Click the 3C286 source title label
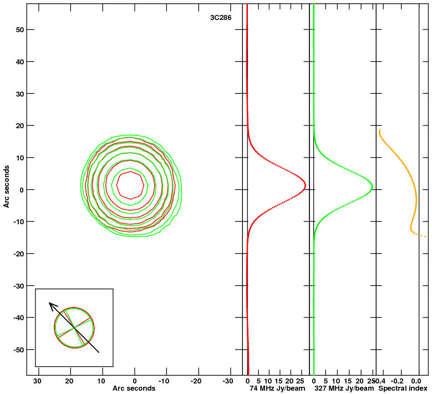The width and height of the screenshot is (432, 394). click(221, 18)
